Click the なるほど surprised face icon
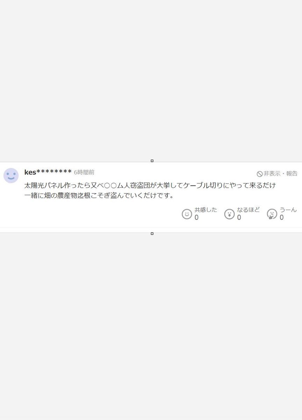This screenshot has width=302, height=420. click(x=229, y=214)
